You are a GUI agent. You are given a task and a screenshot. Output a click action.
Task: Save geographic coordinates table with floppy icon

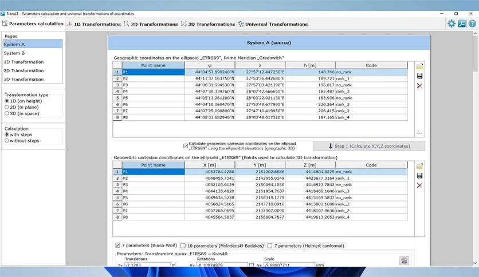[x=420, y=76]
